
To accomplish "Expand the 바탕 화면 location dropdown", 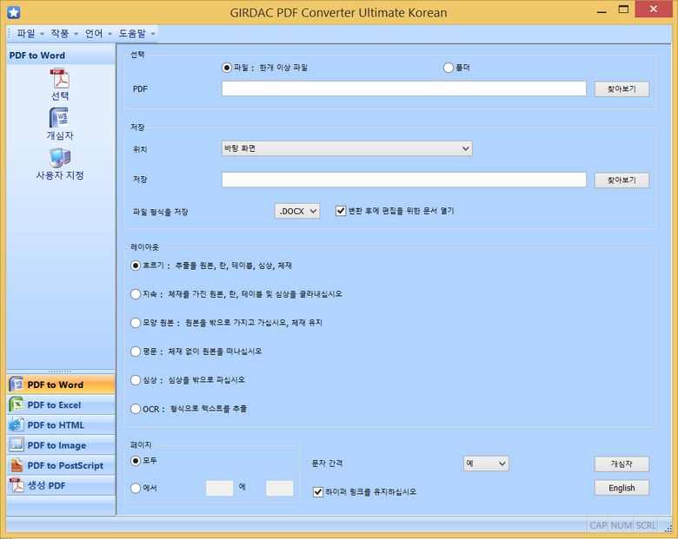I will click(347, 148).
